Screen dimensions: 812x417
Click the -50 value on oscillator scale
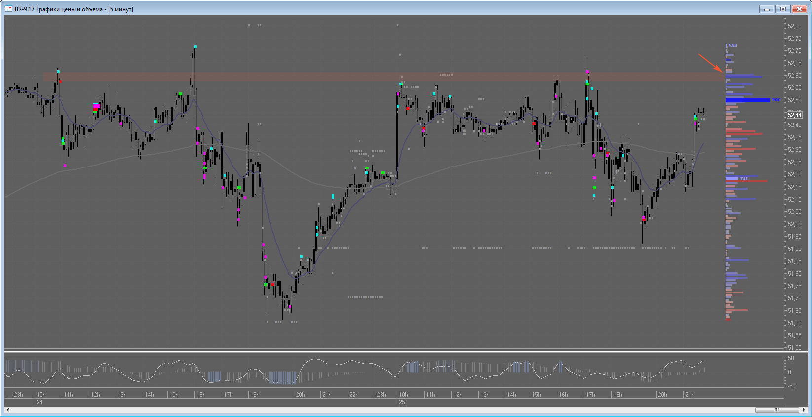click(791, 386)
